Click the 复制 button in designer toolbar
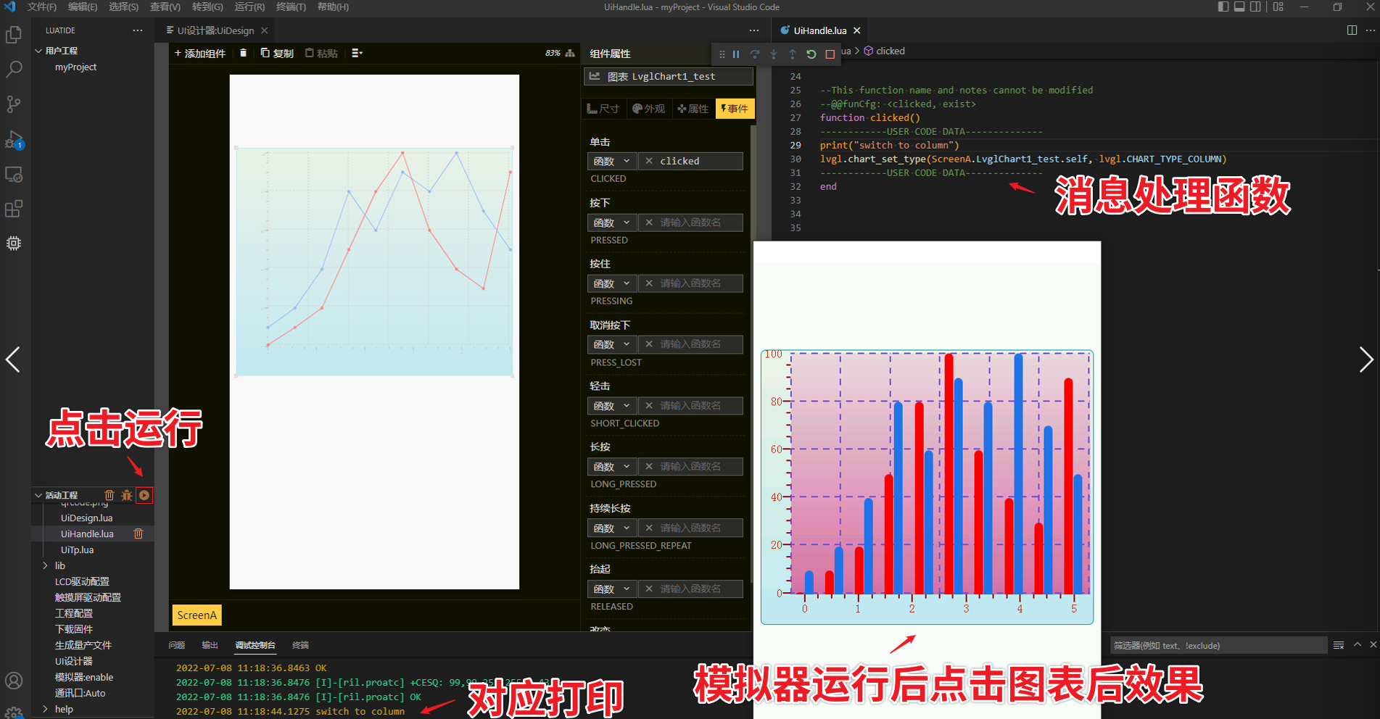 (277, 53)
